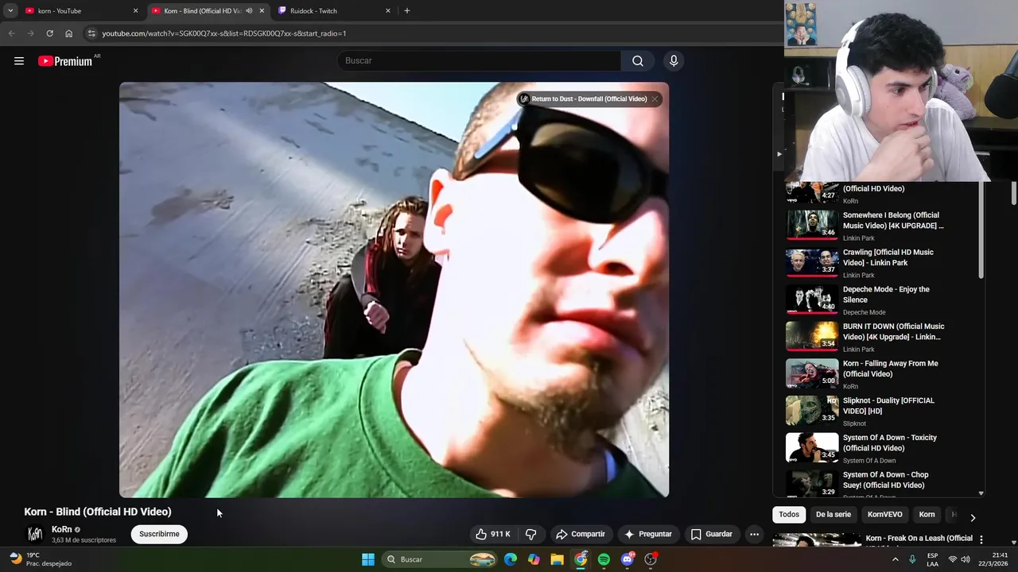Focus the YouTube Buscar search field
The height and width of the screenshot is (572, 1018).
tap(479, 61)
